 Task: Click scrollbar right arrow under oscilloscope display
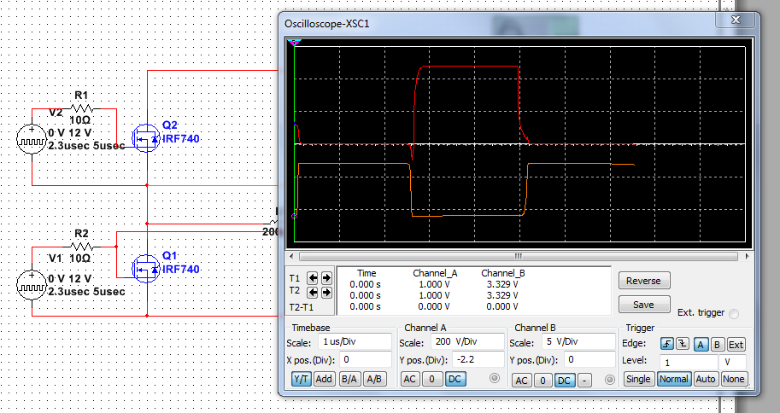(x=747, y=257)
